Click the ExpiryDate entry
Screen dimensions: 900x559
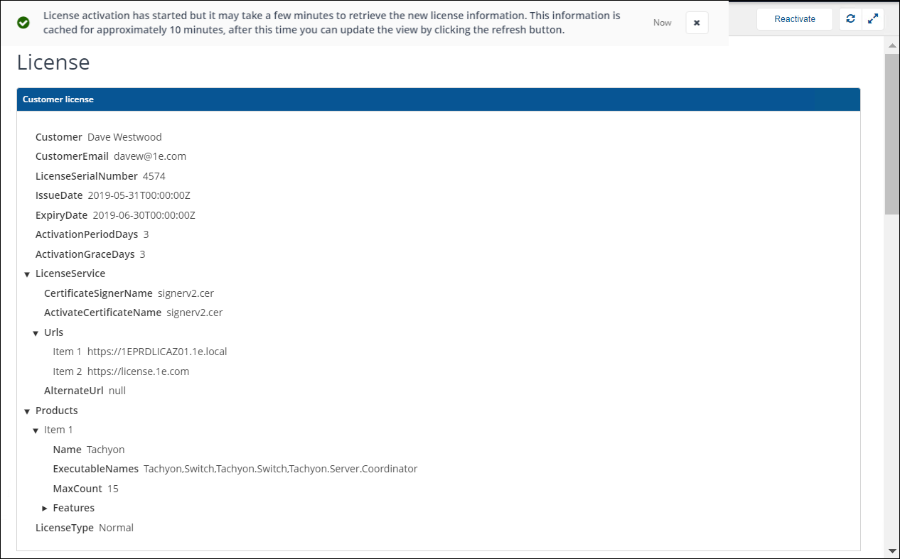point(115,215)
